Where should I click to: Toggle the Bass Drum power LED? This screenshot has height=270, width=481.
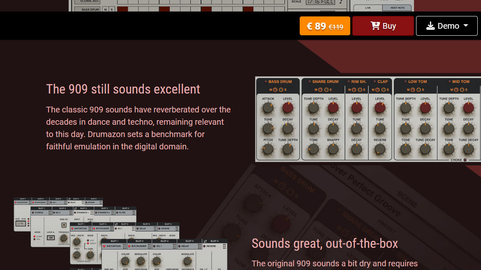click(266, 82)
